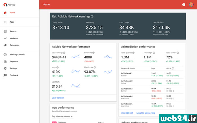197x123 pixels.
Task: Click the Last 7 days $4.48K value
Action: pyautogui.click(x=127, y=28)
